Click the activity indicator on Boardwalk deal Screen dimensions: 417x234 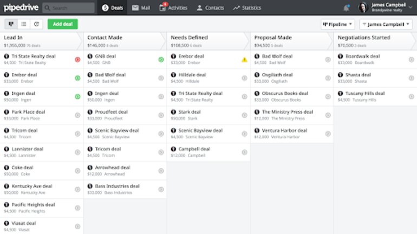411,59
